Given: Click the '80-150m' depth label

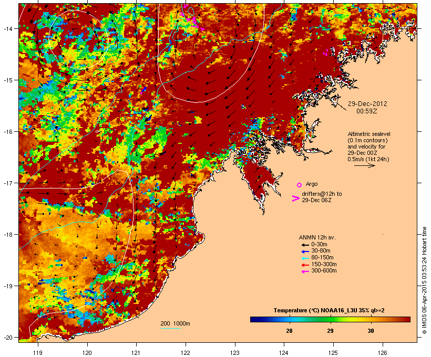Looking at the screenshot, I should click(x=322, y=258).
